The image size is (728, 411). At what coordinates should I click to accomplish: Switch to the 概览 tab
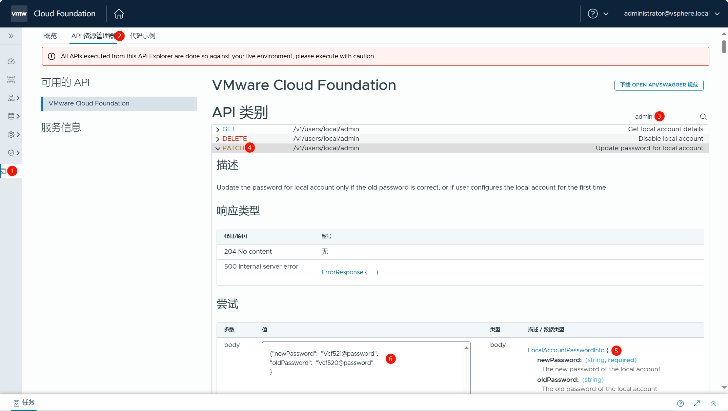50,36
